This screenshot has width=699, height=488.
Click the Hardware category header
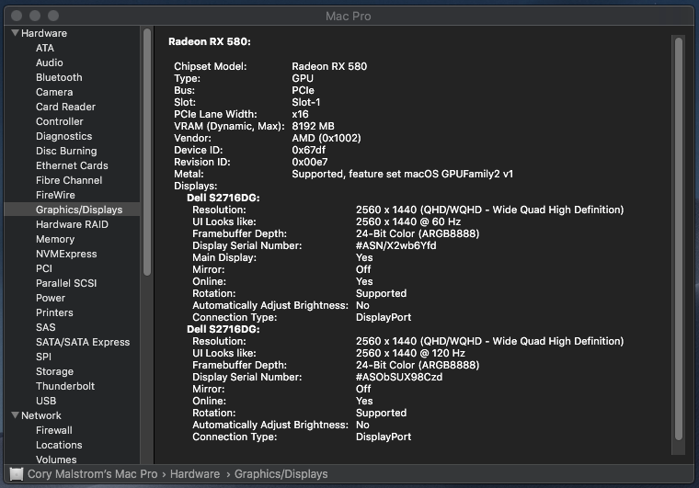[44, 33]
